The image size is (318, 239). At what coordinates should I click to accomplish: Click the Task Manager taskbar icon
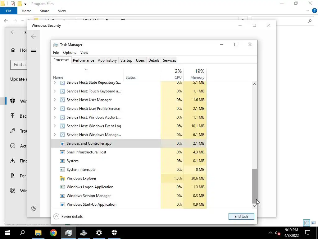69,233
